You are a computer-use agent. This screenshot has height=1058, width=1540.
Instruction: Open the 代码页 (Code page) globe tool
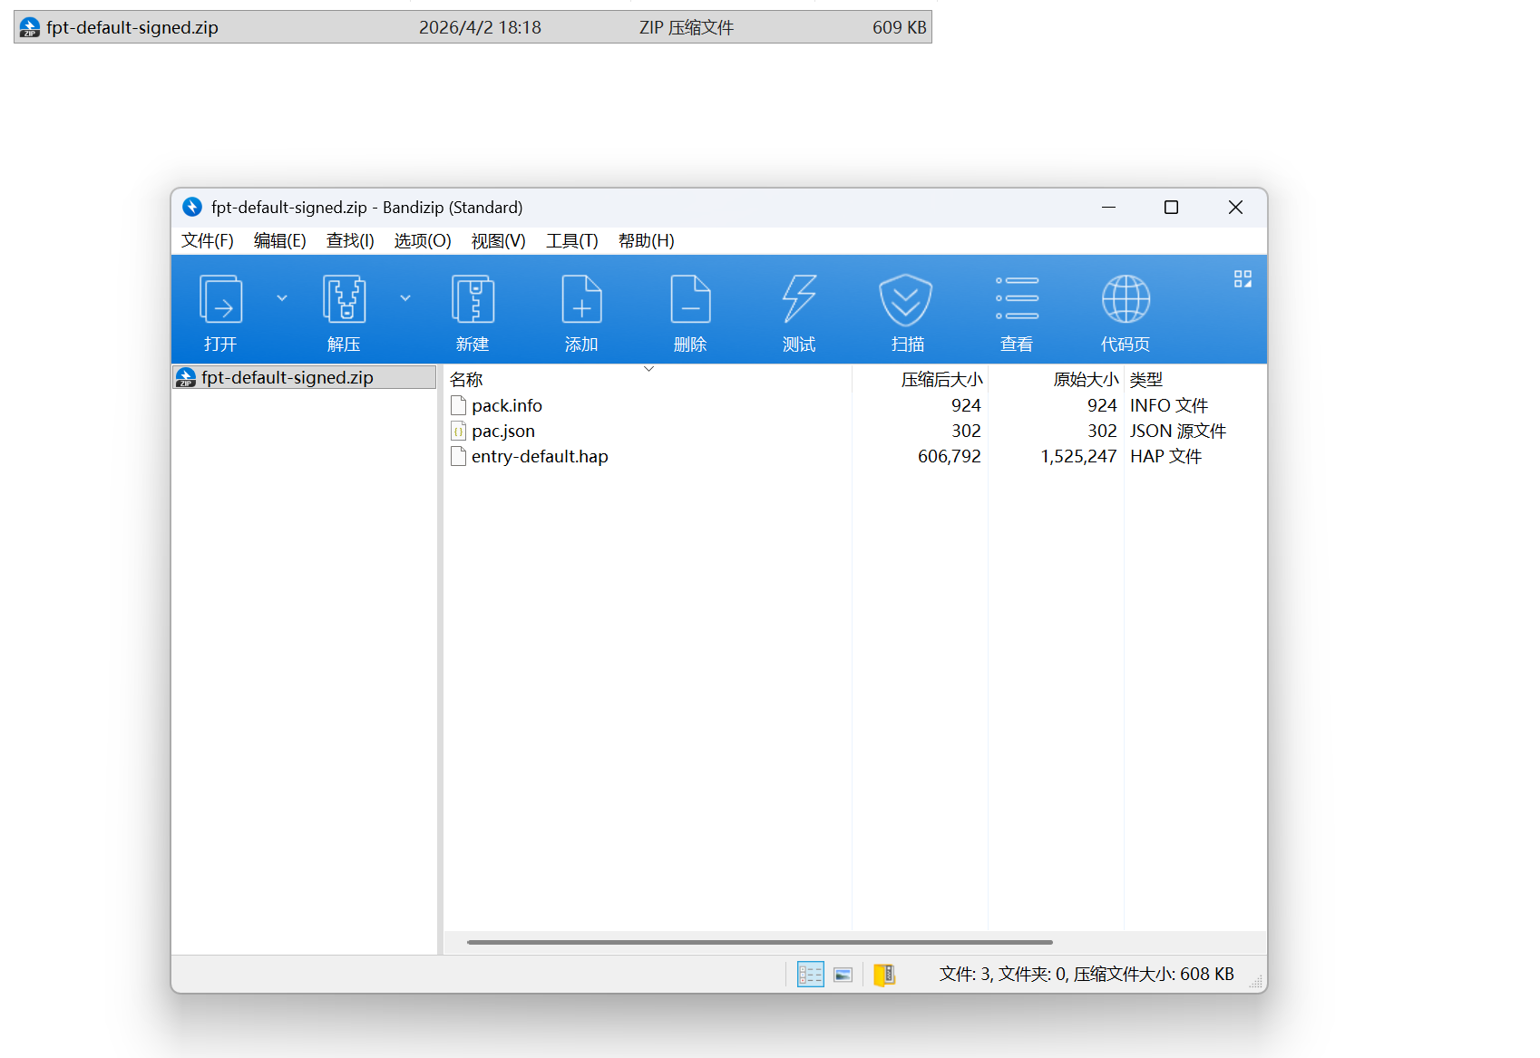[1126, 299]
